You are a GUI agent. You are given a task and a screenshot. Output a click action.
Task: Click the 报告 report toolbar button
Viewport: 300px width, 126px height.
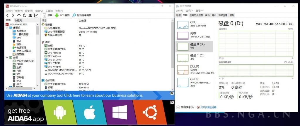(x=48, y=15)
